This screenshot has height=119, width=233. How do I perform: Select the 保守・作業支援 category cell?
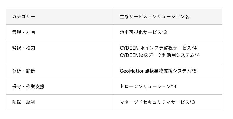click(x=28, y=86)
